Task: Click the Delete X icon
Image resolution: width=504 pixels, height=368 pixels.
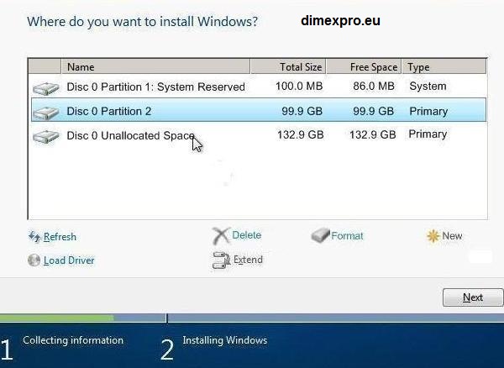Action: pos(221,235)
